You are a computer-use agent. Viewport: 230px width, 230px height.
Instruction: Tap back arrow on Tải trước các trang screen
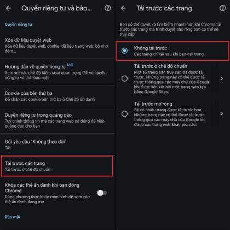tap(124, 8)
